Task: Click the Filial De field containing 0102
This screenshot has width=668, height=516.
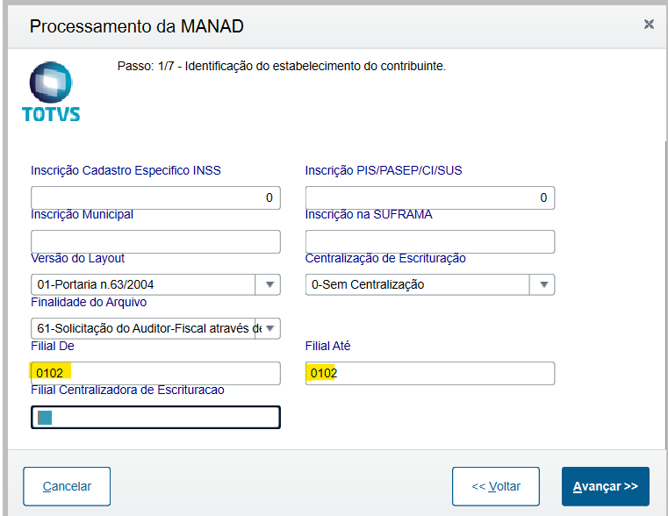Action: click(155, 373)
